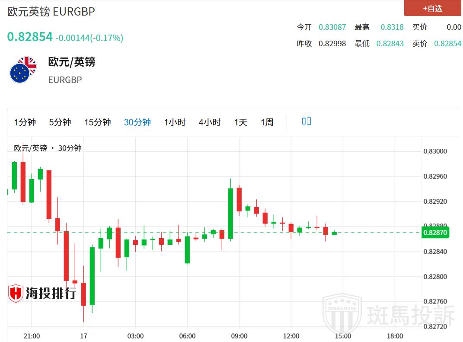The width and height of the screenshot is (463, 342).
Task: Click the 海投排行 shield logo
Action: (x=16, y=293)
